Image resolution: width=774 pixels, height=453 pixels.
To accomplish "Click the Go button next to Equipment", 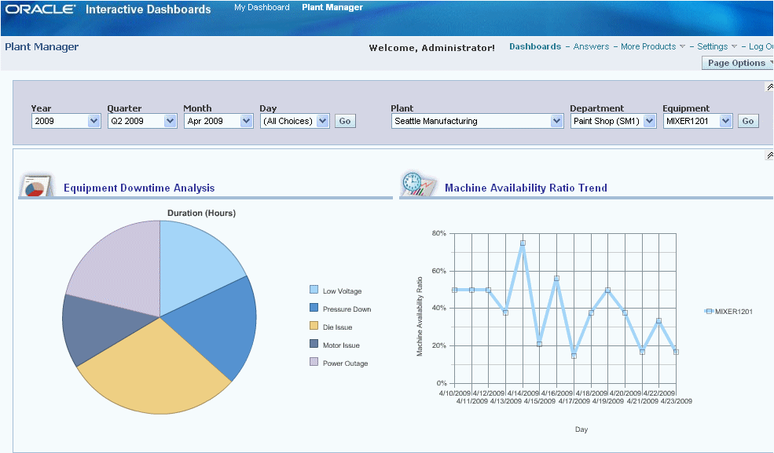I will click(x=748, y=121).
